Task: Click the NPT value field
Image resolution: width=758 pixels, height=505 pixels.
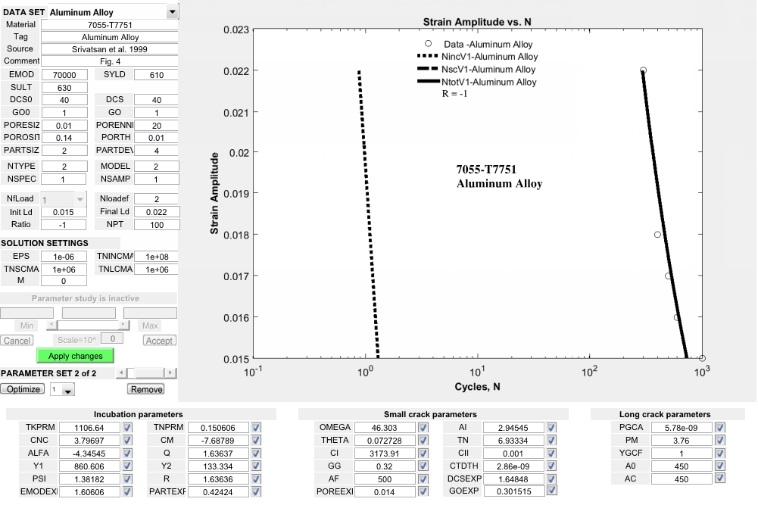Action: pos(156,225)
